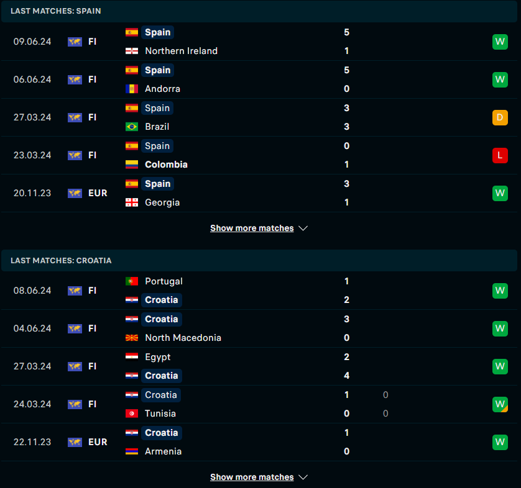Click the orange D badge for Spain vs Brazil
The height and width of the screenshot is (488, 521).
500,117
